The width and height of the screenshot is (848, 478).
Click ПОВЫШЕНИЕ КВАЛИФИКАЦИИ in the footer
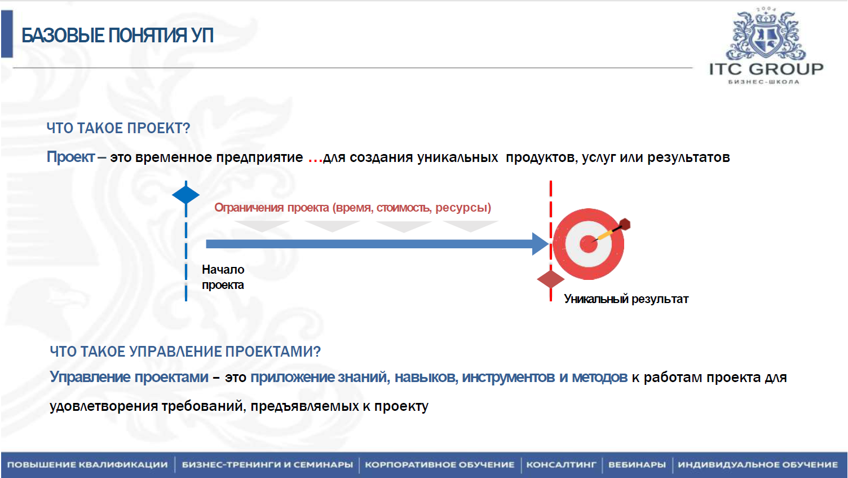point(87,464)
